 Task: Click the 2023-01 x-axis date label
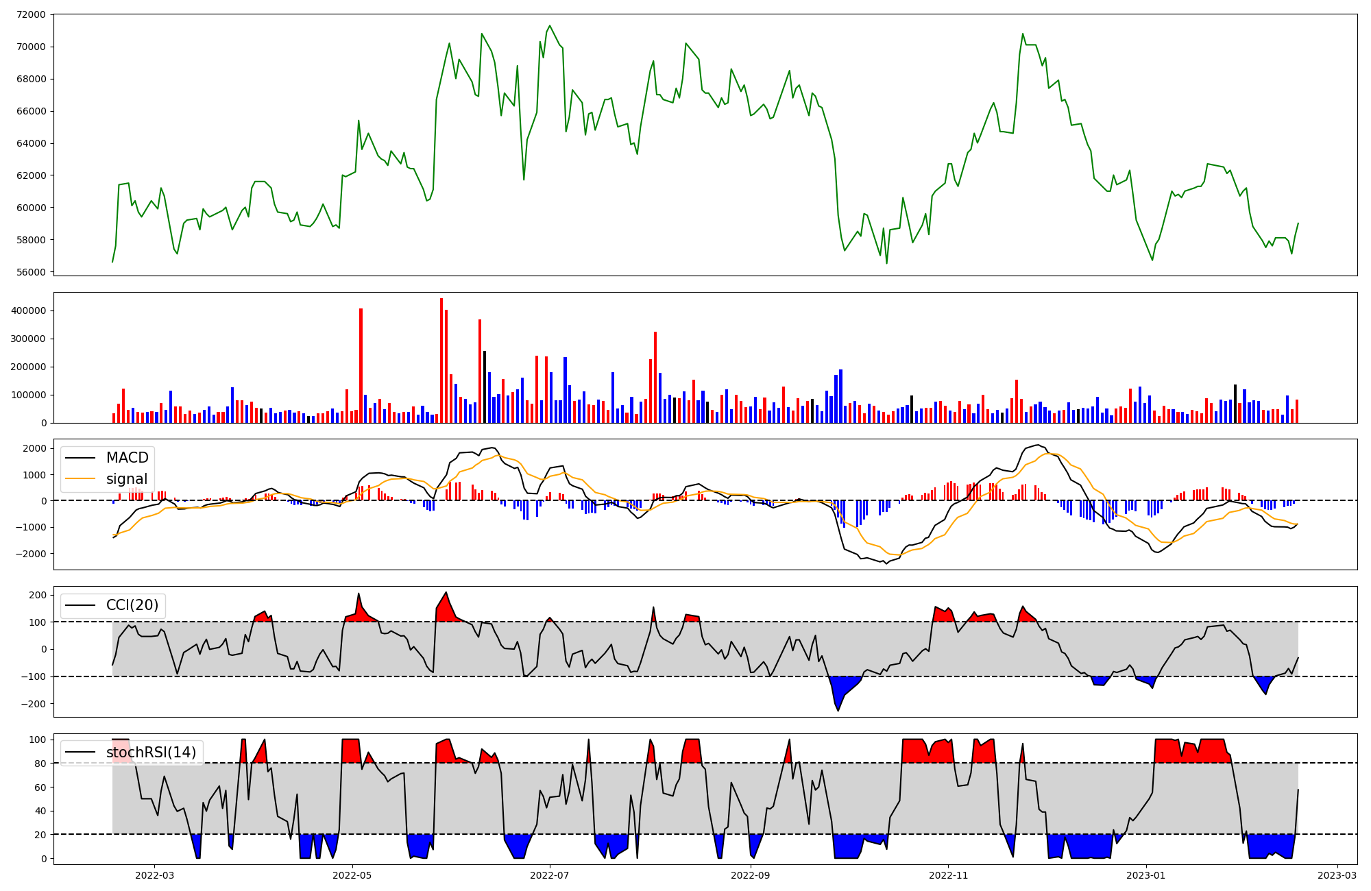coord(1146,875)
